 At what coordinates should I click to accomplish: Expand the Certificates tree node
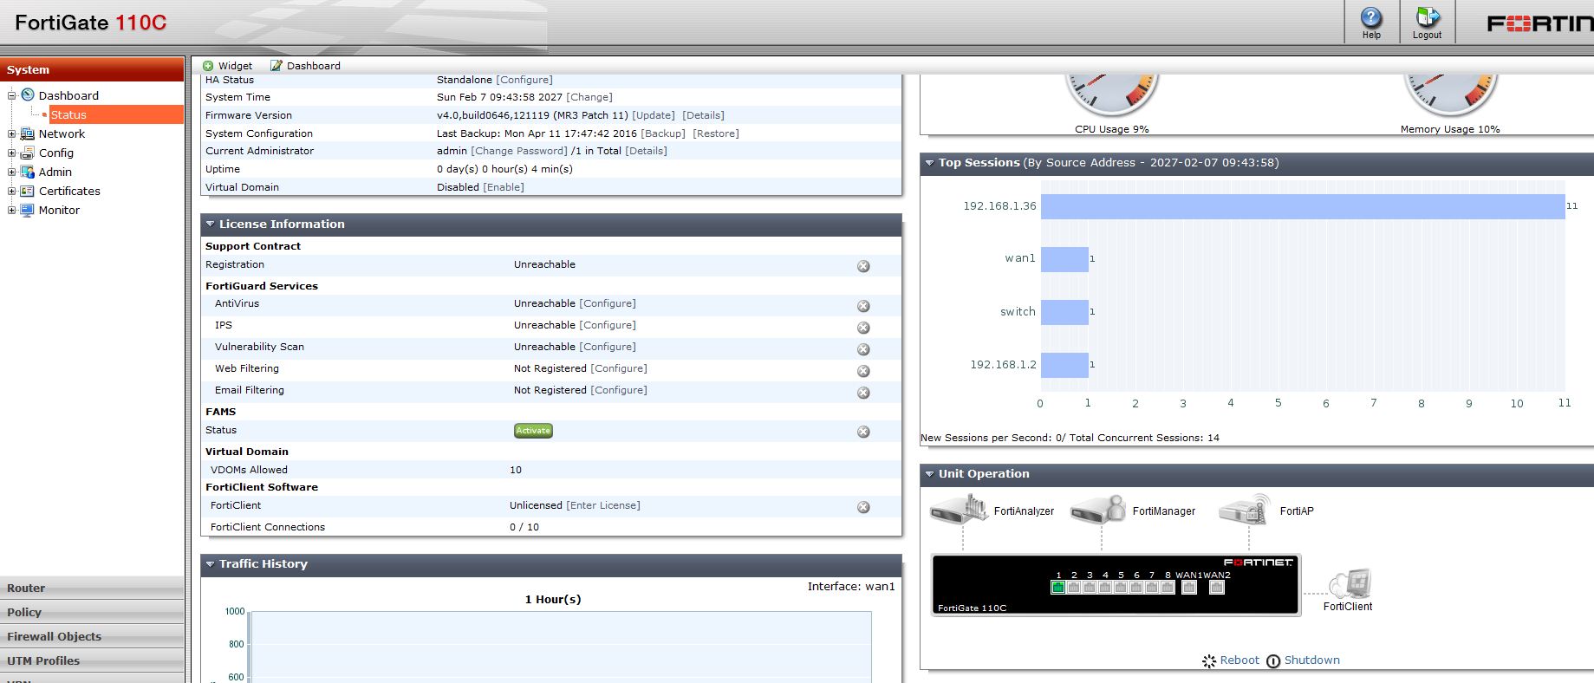coord(12,191)
